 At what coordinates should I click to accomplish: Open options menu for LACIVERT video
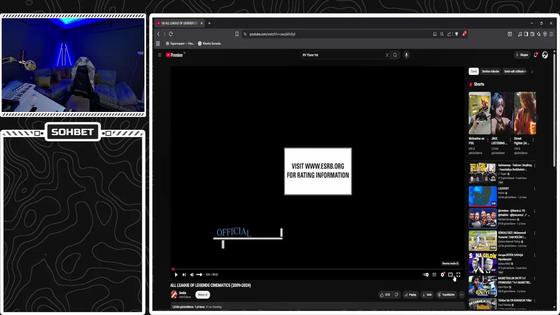(x=535, y=189)
